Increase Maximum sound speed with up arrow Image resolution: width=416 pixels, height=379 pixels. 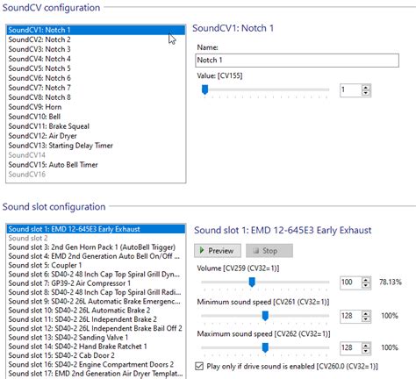tap(366, 346)
